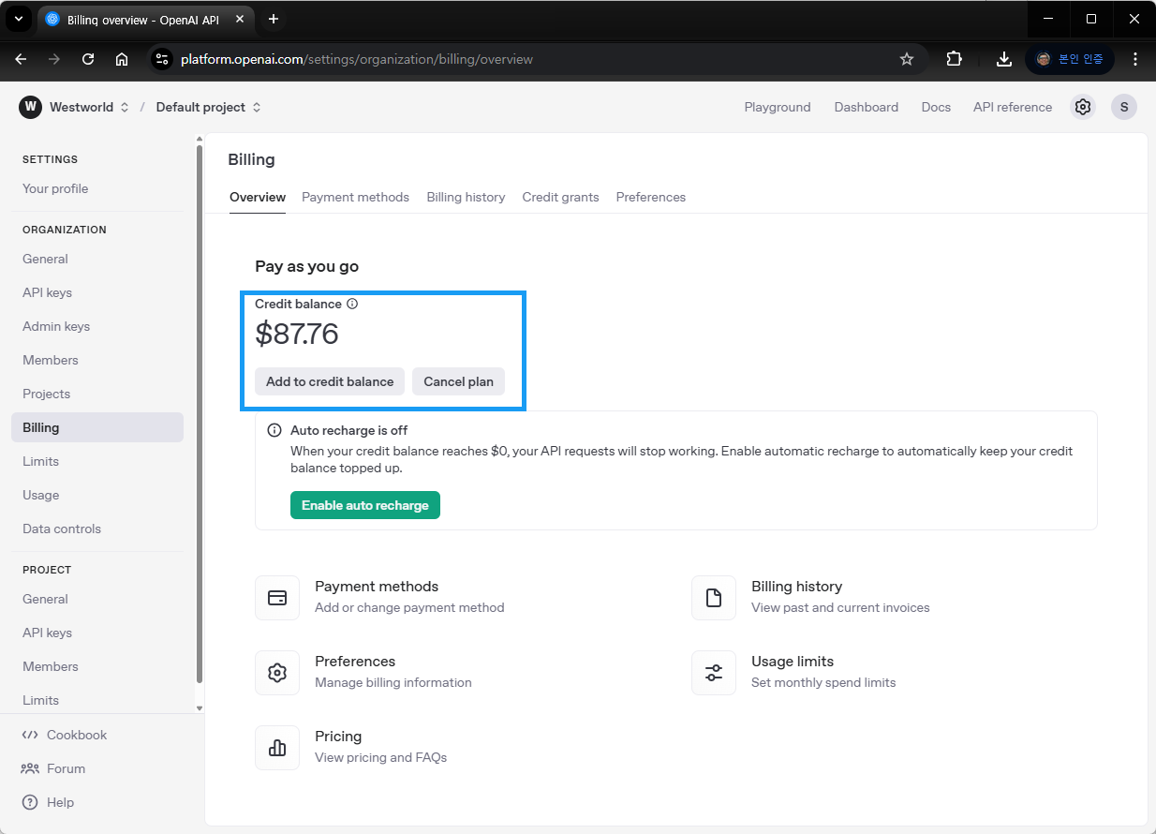Open the S user account avatar

tap(1124, 107)
